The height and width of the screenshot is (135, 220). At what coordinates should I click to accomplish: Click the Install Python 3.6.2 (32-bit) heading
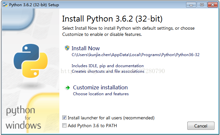tap(112, 18)
